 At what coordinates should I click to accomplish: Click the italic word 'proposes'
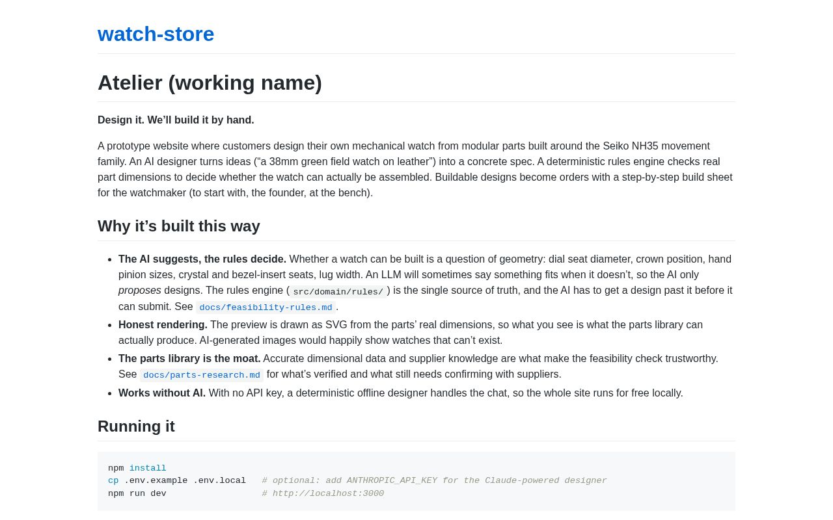click(x=140, y=291)
